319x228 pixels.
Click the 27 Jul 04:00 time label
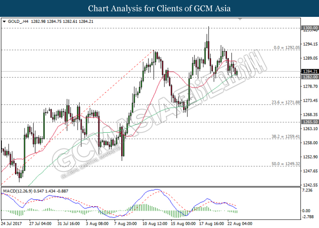point(40,223)
